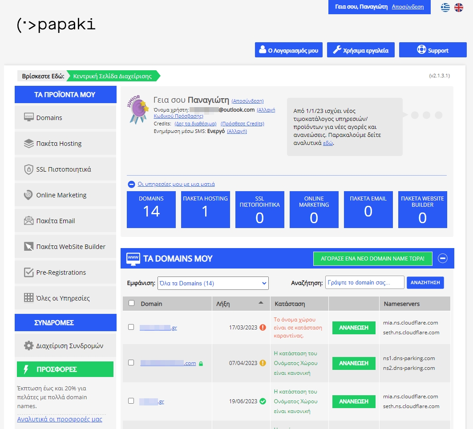Click the SSL Πιστοποιητικά shield icon
473x429 pixels.
coord(28,169)
